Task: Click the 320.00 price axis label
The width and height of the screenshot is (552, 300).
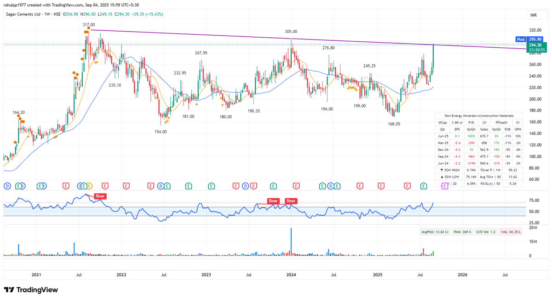Action: coord(535,30)
